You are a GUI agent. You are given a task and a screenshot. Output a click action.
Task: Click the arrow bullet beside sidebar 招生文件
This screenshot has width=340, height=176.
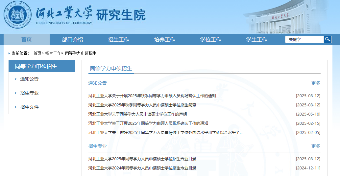[x=15, y=107]
